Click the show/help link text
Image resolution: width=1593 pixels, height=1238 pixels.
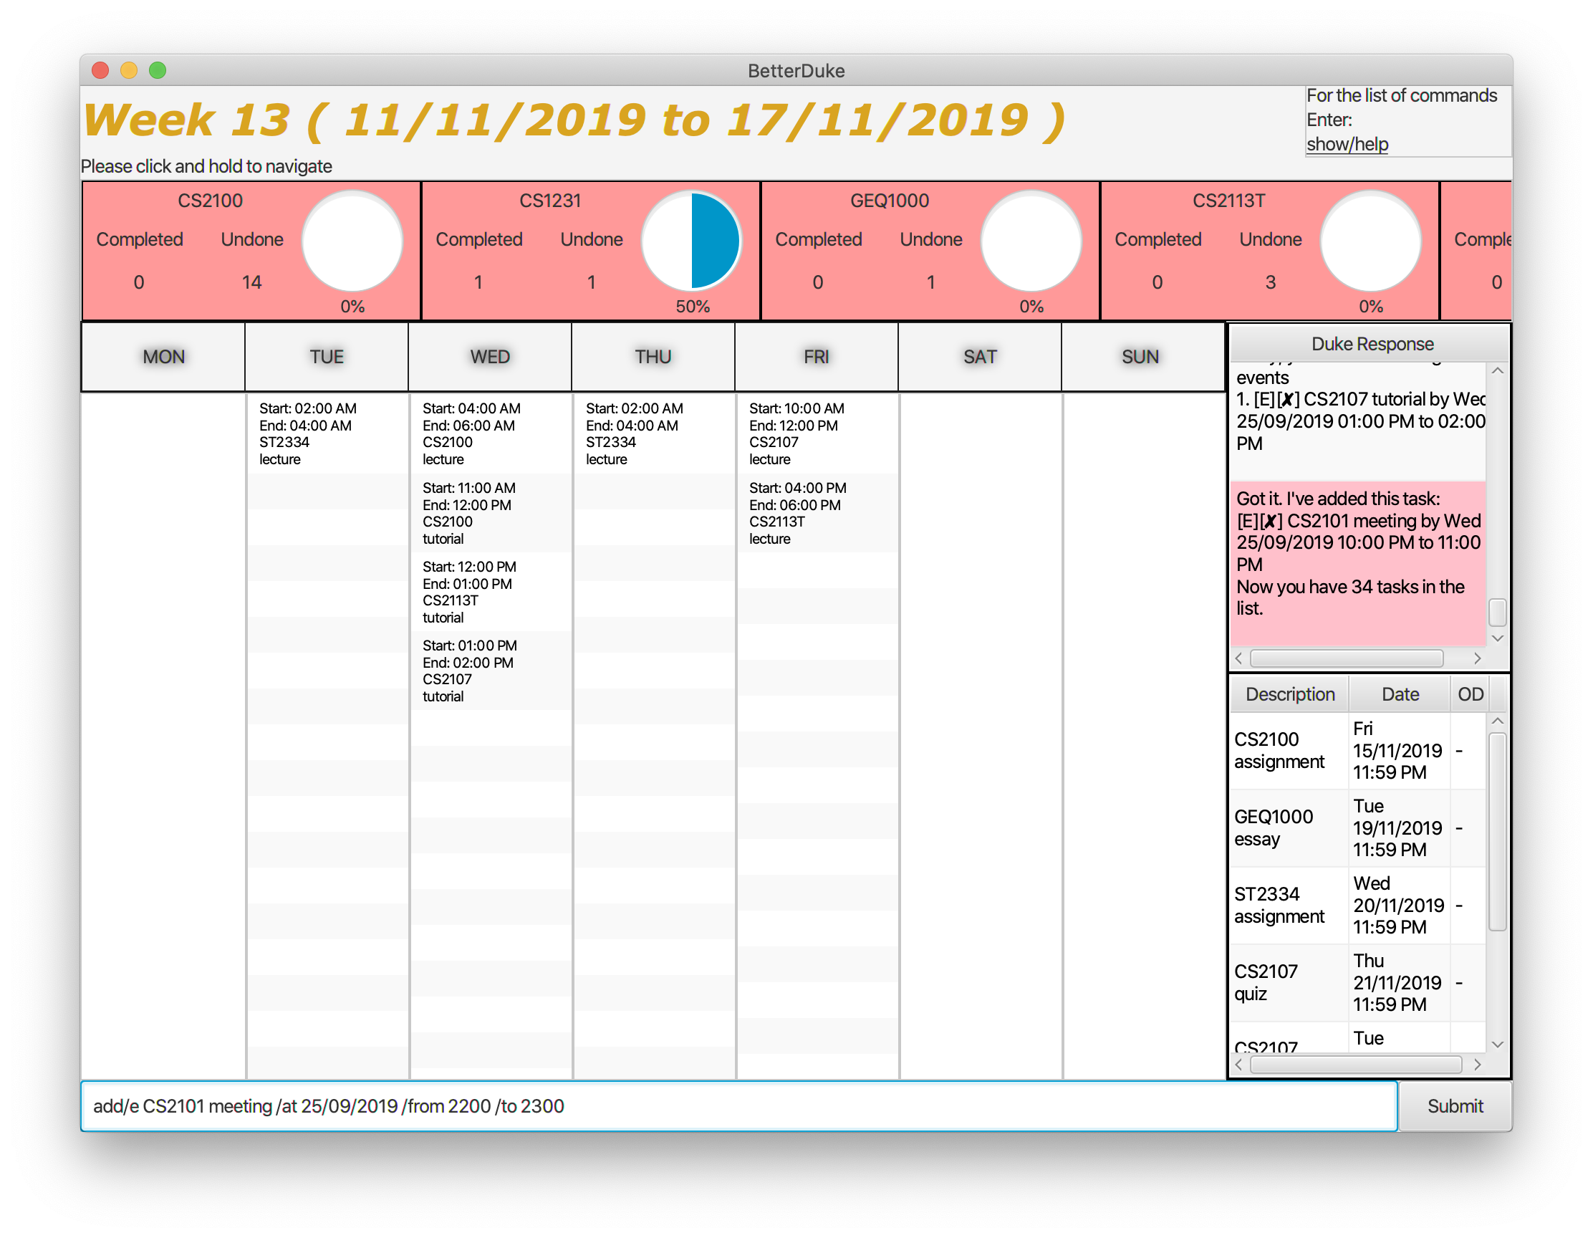(x=1347, y=145)
